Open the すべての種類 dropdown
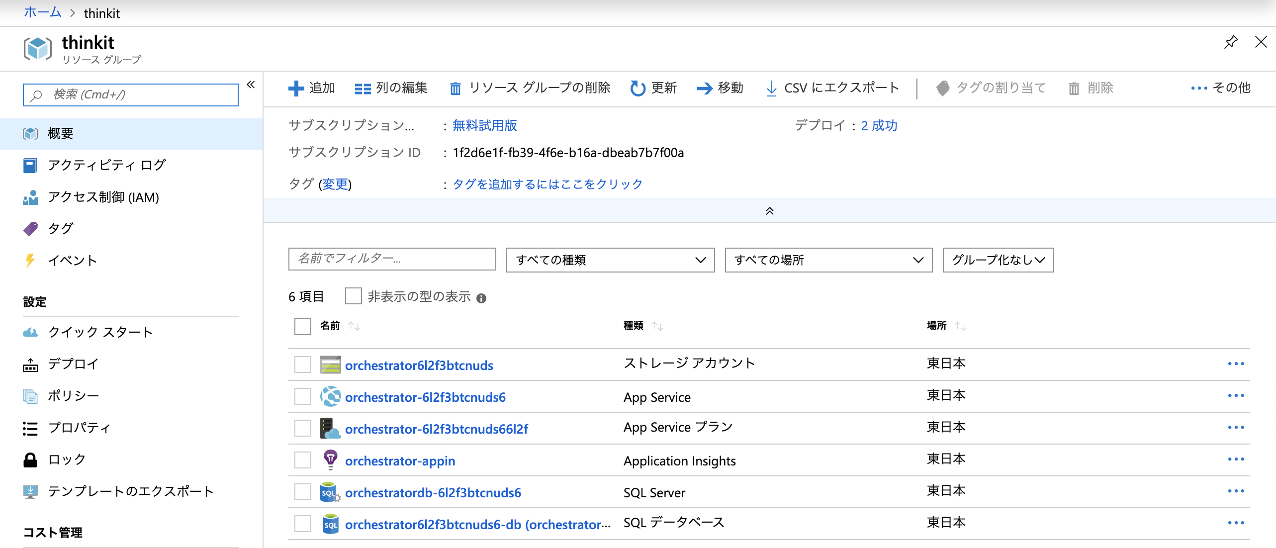This screenshot has width=1276, height=548. (x=610, y=260)
